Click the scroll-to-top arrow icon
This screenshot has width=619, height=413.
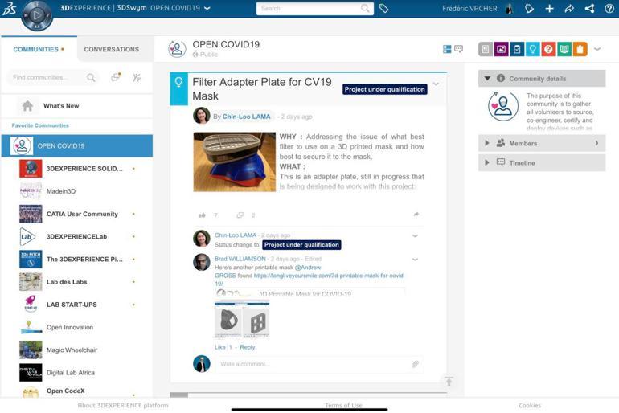pyautogui.click(x=449, y=381)
